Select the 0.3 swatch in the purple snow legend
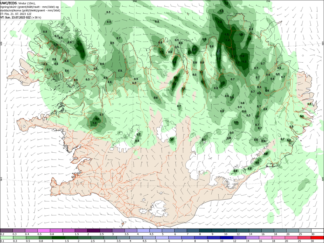324x243 pixels. pos(19,231)
